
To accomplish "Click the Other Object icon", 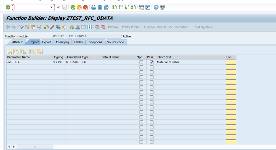I will [x=33, y=27].
